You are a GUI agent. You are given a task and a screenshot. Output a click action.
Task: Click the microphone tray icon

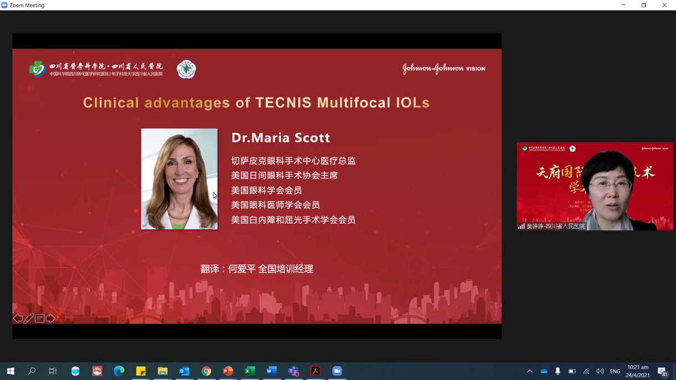(557, 371)
